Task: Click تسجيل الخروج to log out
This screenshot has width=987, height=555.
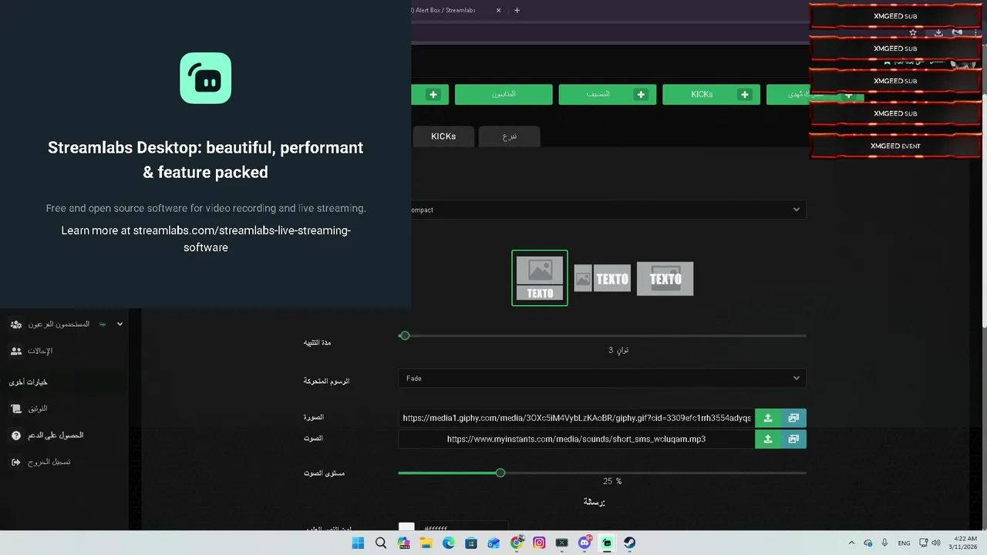Action: [x=49, y=462]
